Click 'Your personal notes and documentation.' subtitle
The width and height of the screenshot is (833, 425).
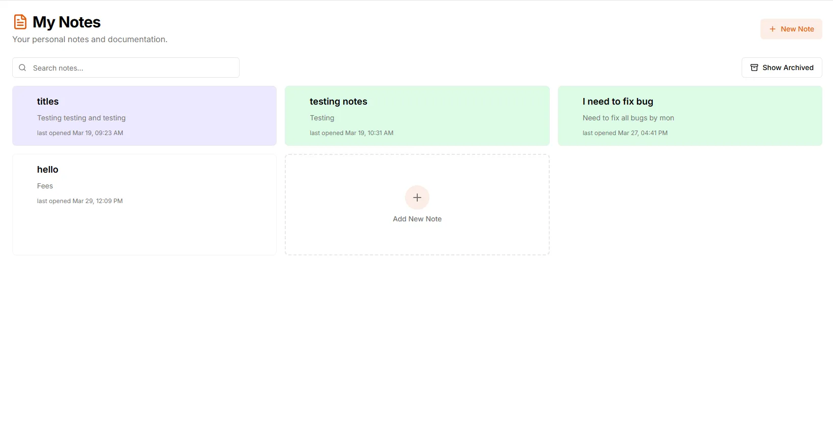[90, 40]
